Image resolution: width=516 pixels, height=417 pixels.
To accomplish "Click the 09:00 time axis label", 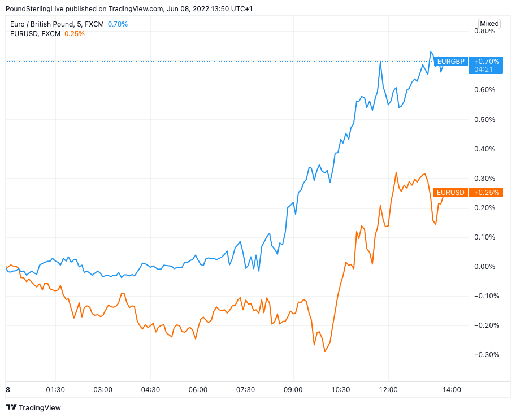I will (293, 390).
